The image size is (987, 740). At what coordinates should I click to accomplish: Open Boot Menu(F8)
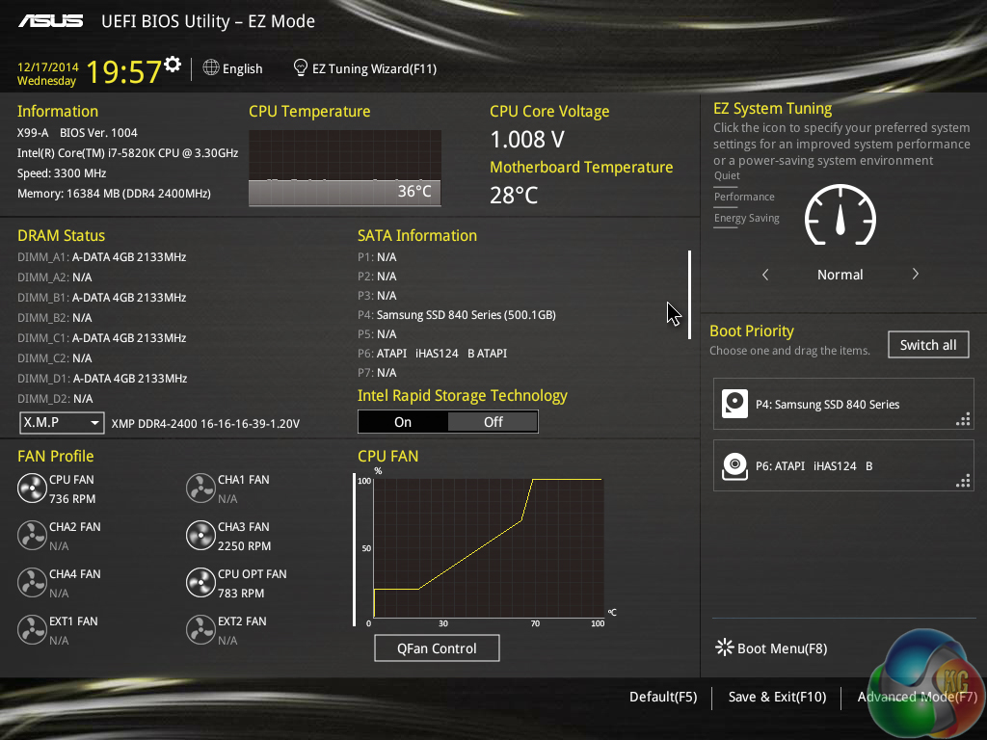771,648
